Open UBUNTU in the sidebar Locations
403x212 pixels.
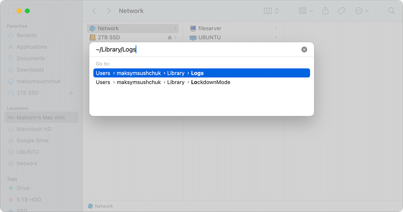click(27, 152)
